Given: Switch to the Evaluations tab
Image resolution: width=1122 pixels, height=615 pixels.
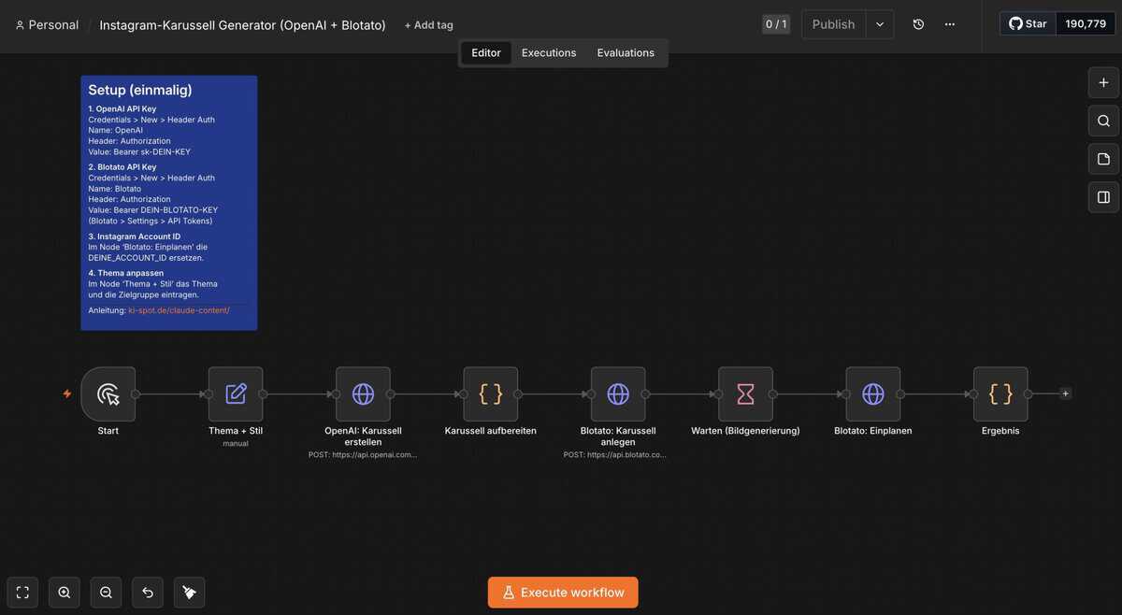Looking at the screenshot, I should point(626,52).
